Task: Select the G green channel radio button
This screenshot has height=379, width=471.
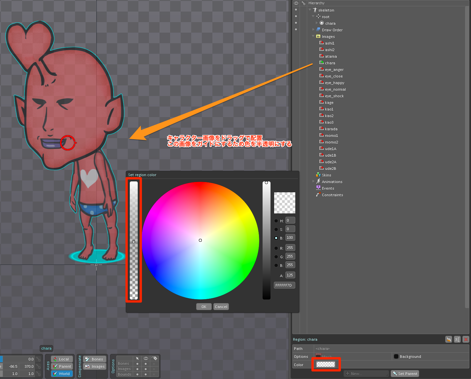Action: pyautogui.click(x=276, y=257)
